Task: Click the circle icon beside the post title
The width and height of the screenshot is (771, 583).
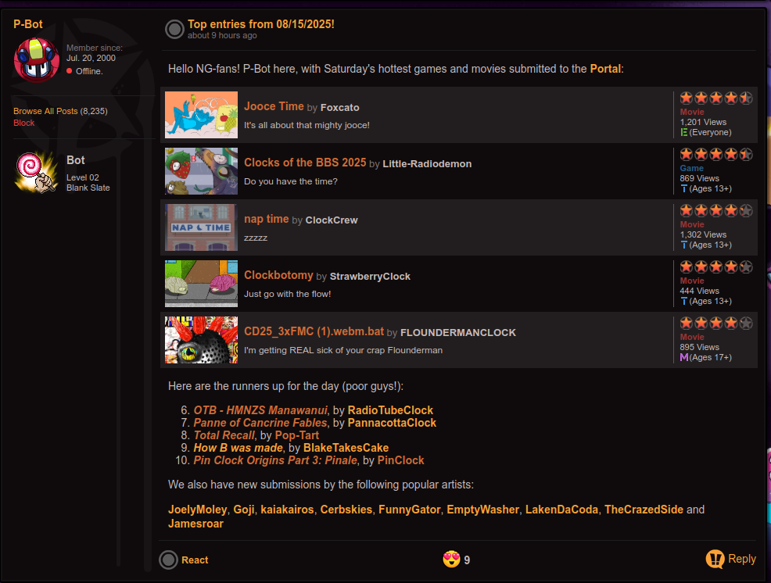Action: [174, 30]
